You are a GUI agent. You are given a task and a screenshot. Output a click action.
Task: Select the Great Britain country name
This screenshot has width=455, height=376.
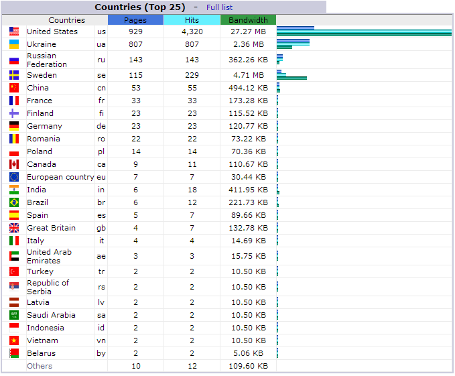(51, 228)
